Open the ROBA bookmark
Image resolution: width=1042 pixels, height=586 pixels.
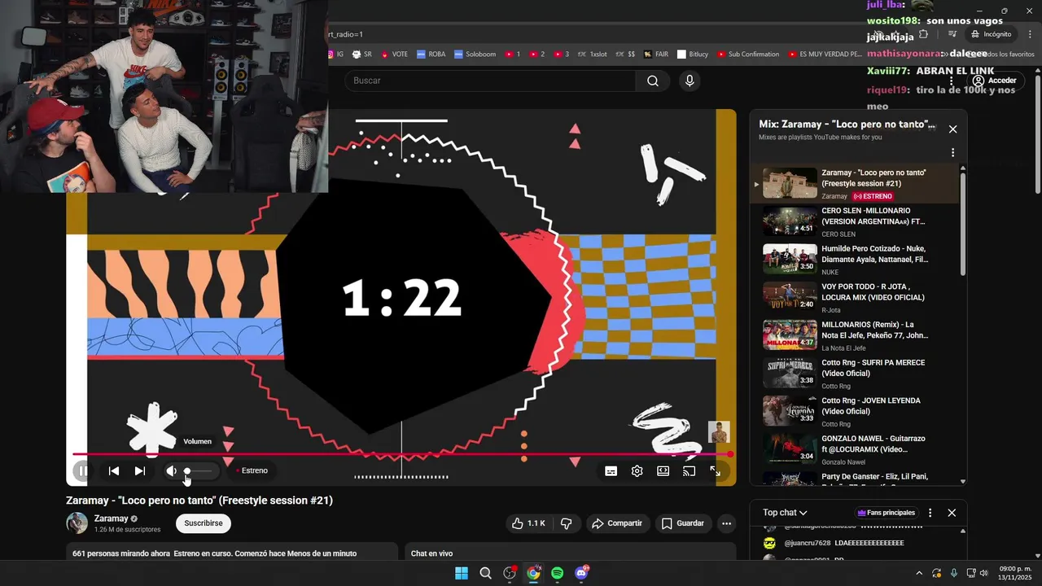pos(431,55)
